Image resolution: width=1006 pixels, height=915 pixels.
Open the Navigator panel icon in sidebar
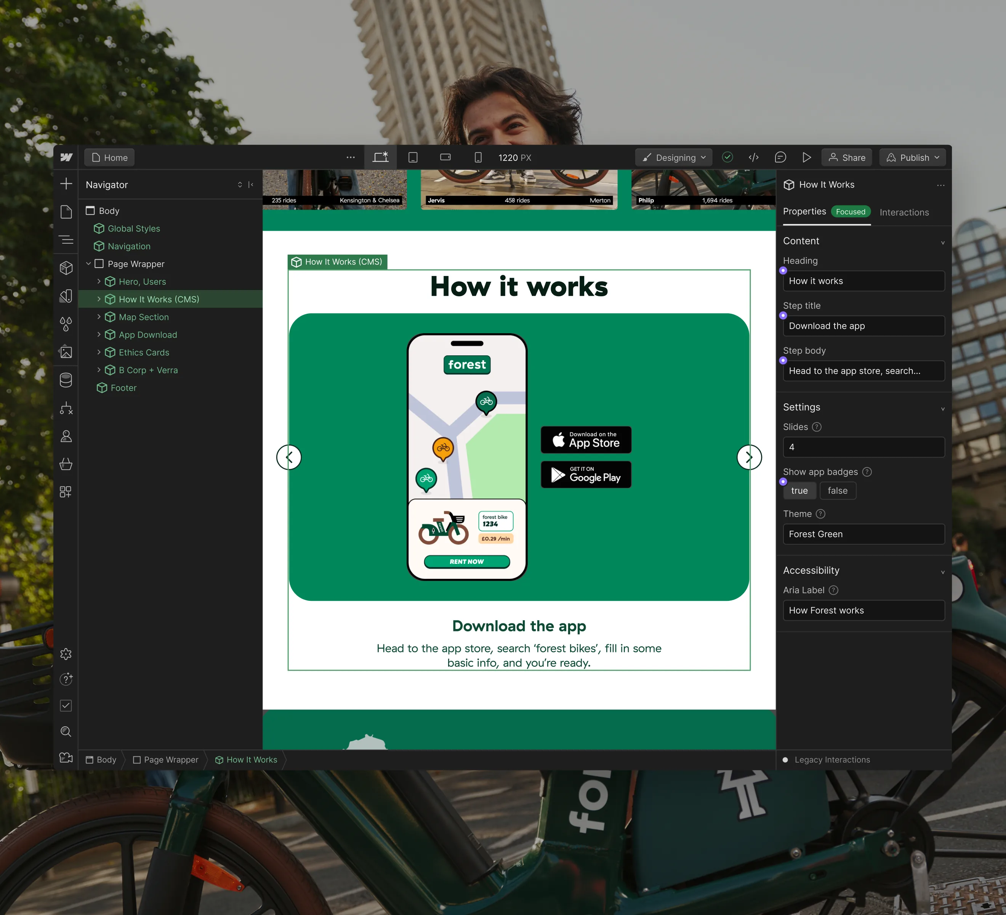[66, 239]
